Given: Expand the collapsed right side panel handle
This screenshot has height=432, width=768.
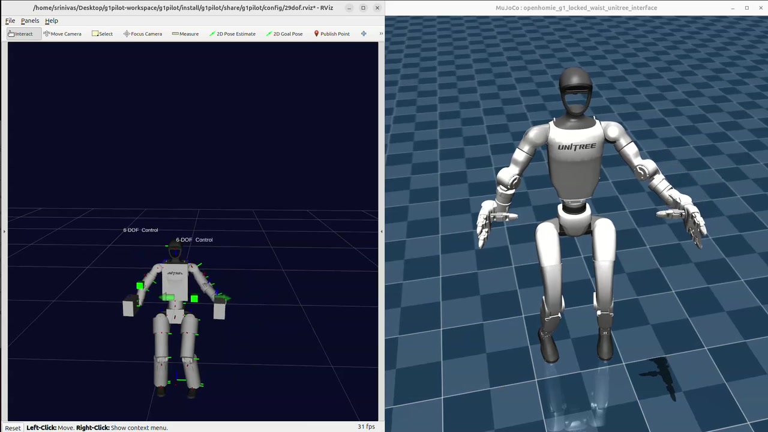Looking at the screenshot, I should [x=381, y=231].
